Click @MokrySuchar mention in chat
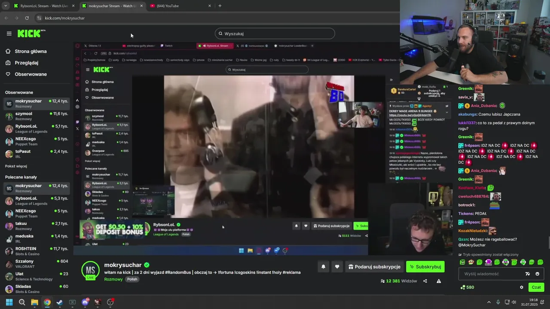 [472, 245]
